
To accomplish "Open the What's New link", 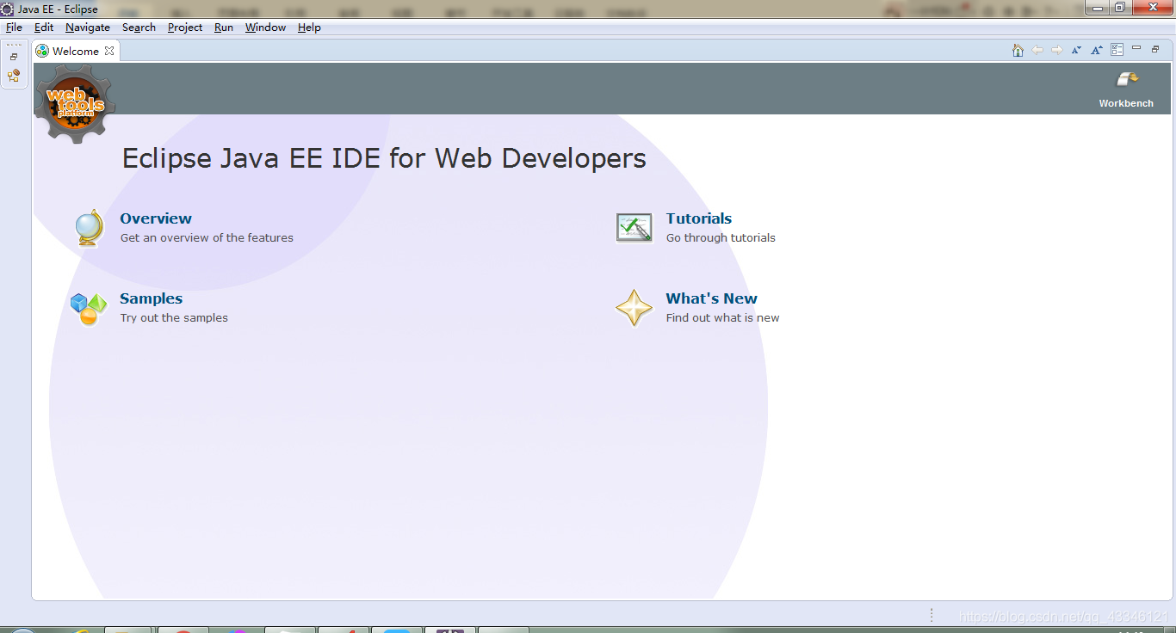I will [x=711, y=298].
